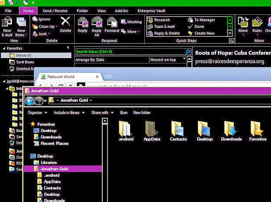Switch to the View tab

[x=101, y=11]
